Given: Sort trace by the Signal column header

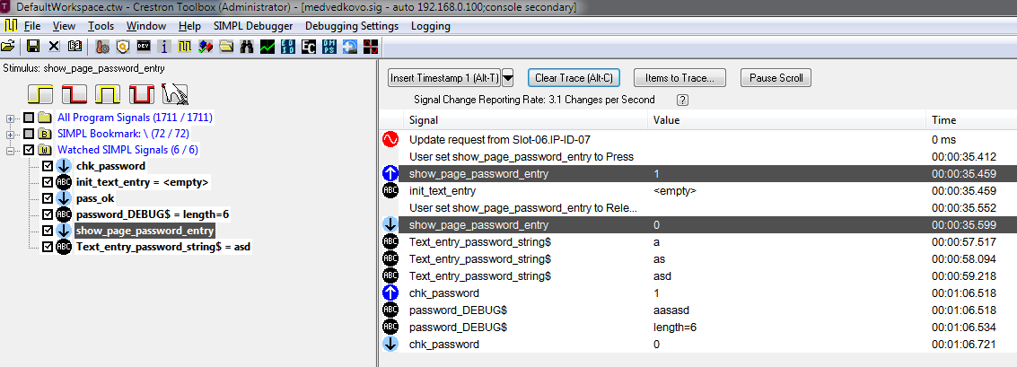Looking at the screenshot, I should click(525, 120).
